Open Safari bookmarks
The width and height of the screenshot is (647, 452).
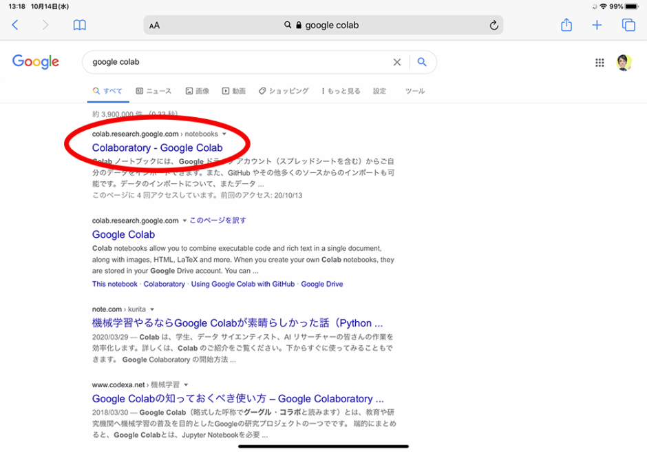(x=79, y=25)
